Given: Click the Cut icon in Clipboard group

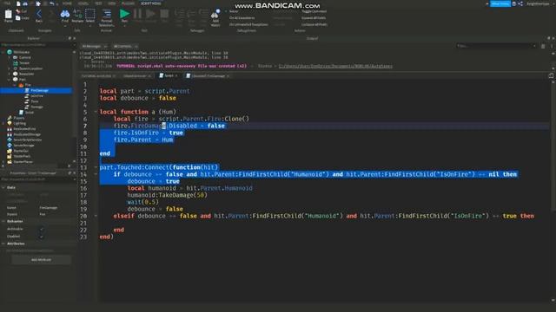Looking at the screenshot, I should tap(17, 11).
